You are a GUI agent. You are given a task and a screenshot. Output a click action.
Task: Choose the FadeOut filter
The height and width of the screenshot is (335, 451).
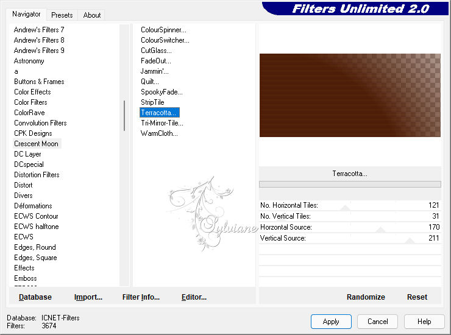pyautogui.click(x=155, y=61)
